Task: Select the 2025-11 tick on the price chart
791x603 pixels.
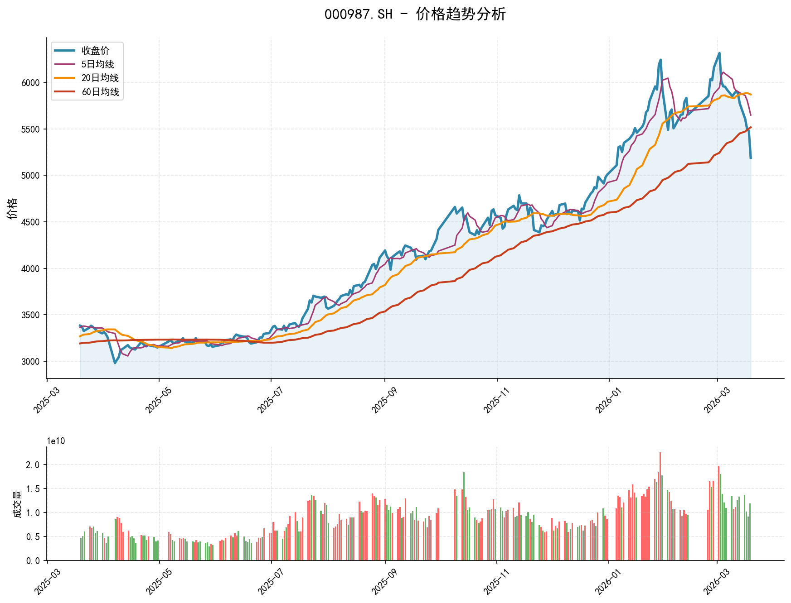Action: point(496,400)
